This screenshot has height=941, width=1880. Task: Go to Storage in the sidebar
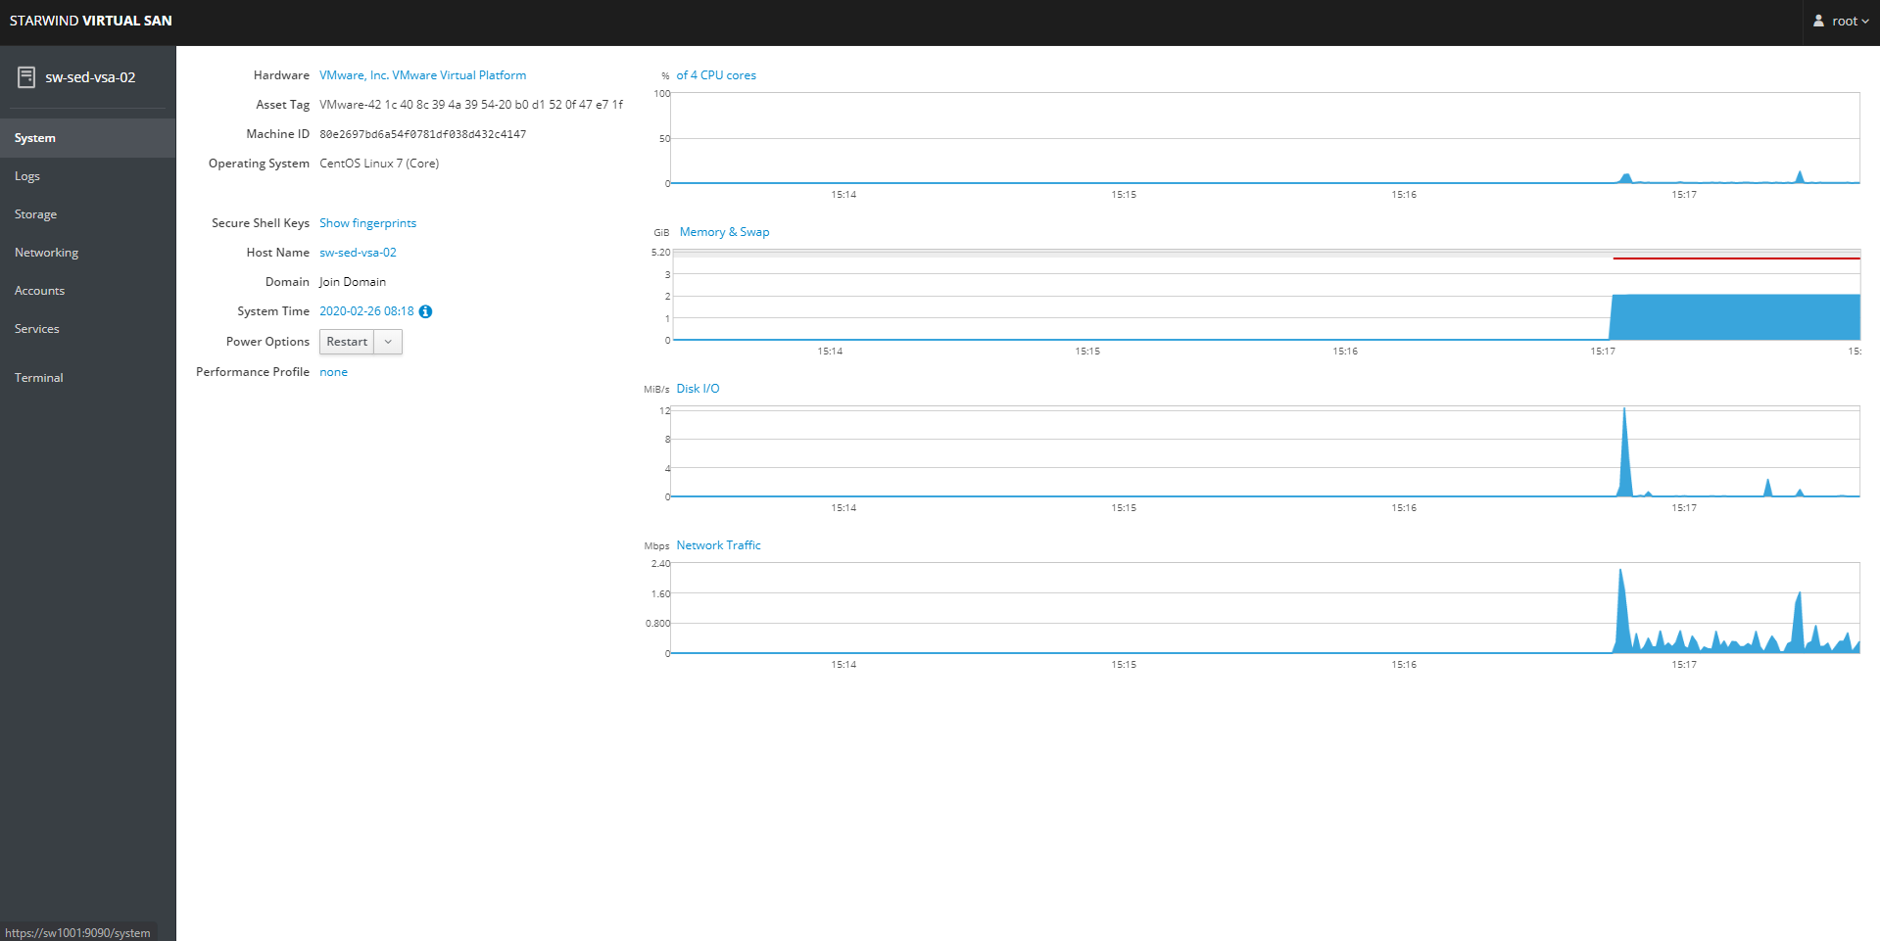tap(35, 214)
